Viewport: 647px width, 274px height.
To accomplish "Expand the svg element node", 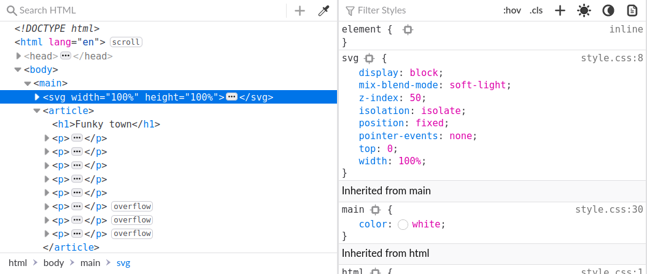I will (37, 97).
